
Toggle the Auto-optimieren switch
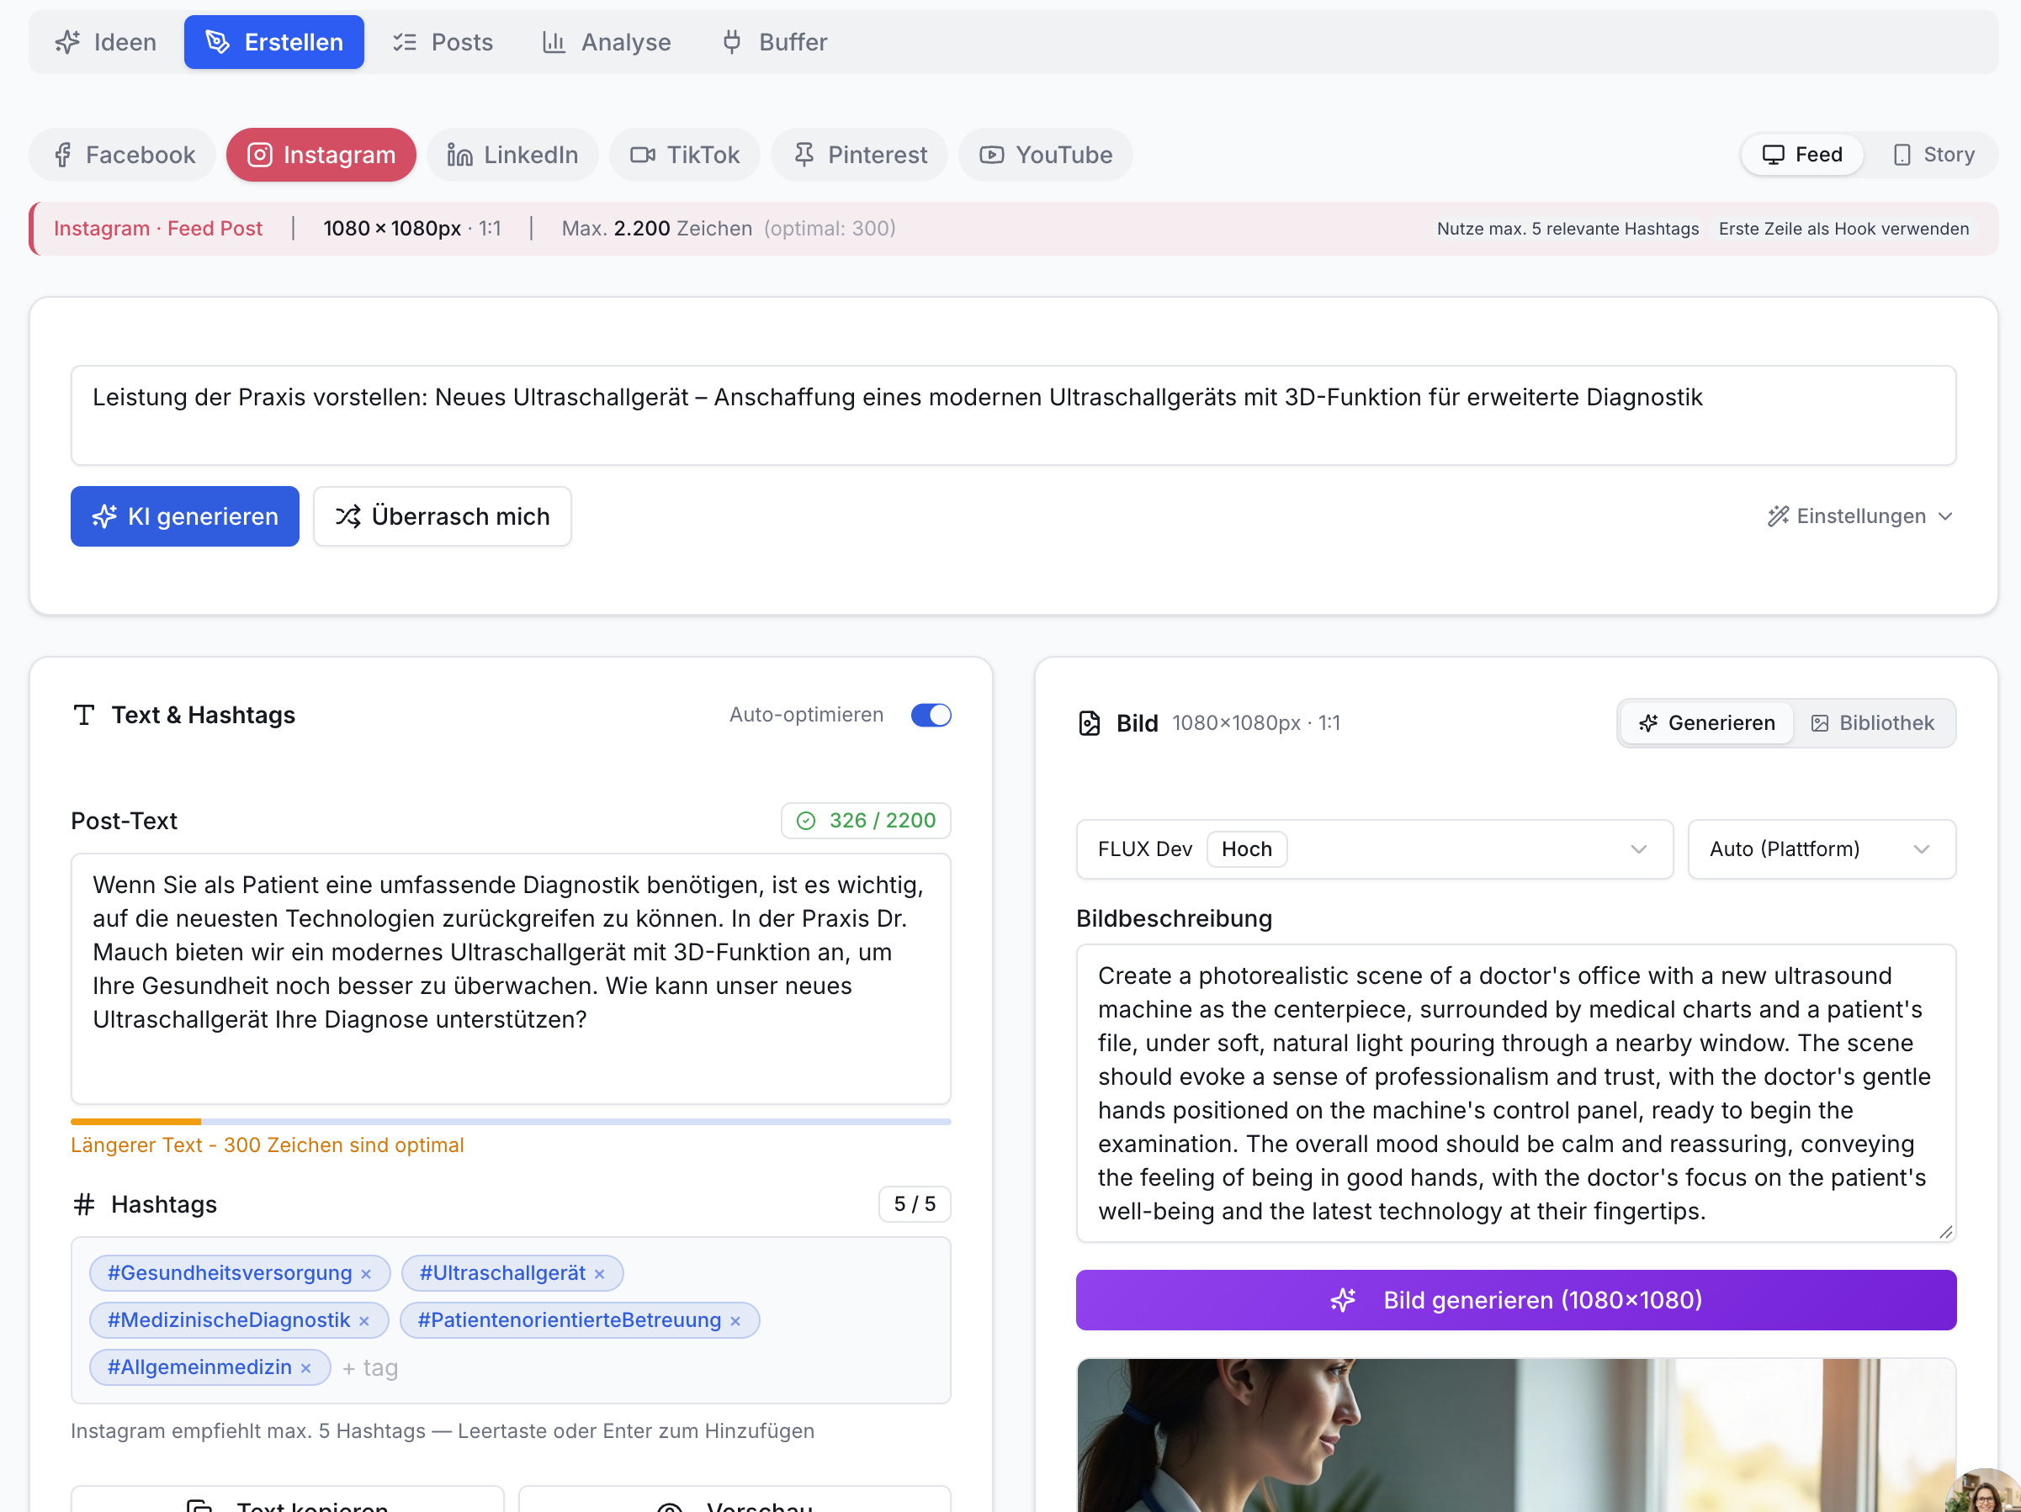[931, 715]
